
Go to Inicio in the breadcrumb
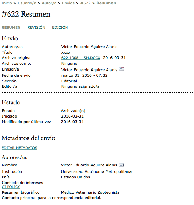coord(7,3)
